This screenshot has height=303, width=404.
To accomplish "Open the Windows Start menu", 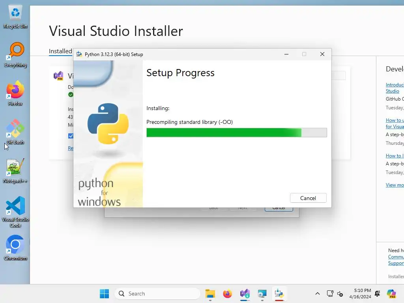I will click(104, 294).
